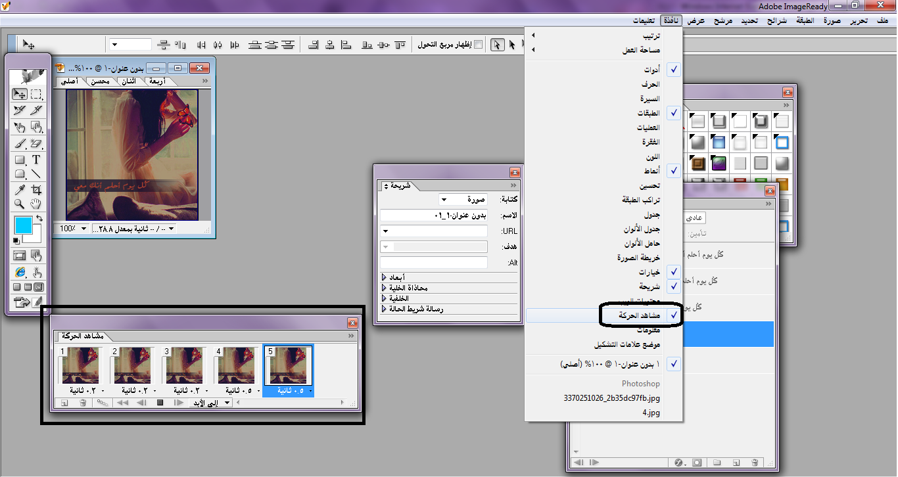Open the عرض menu in menu bar
Screen dimensions: 898x477
pyautogui.click(x=696, y=20)
